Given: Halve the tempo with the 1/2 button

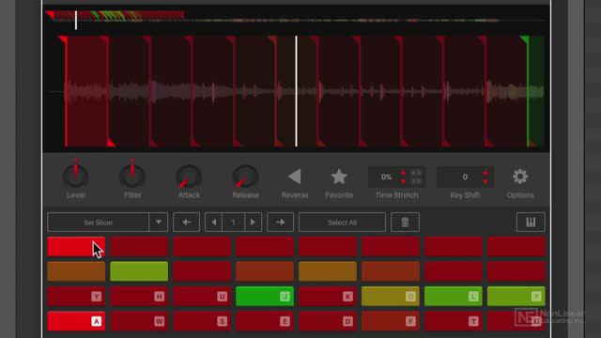Looking at the screenshot, I should [x=416, y=181].
